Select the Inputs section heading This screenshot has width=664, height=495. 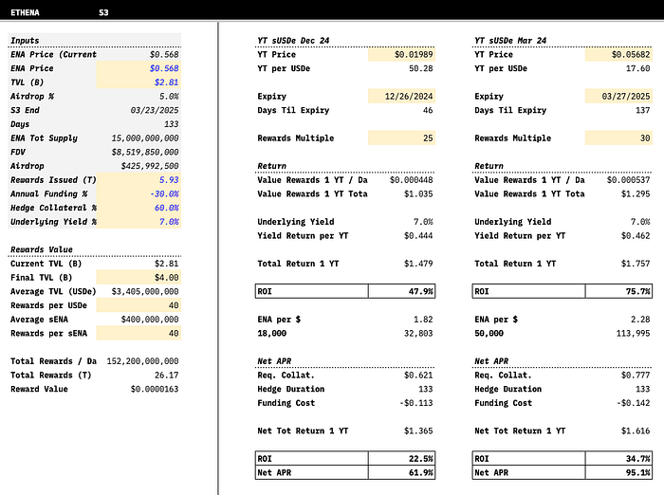(x=25, y=41)
